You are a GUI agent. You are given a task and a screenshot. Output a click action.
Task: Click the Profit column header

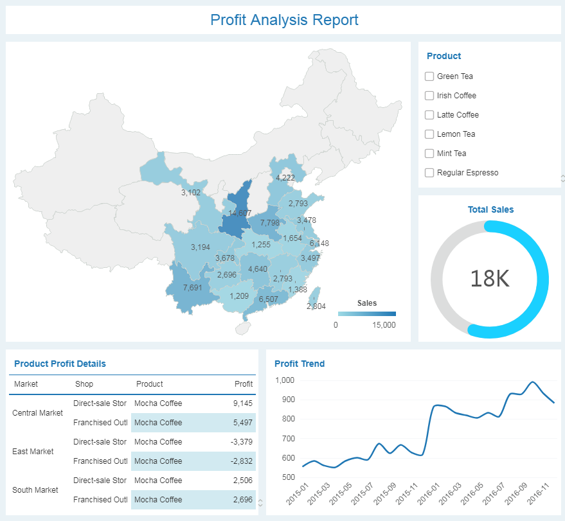coord(244,384)
